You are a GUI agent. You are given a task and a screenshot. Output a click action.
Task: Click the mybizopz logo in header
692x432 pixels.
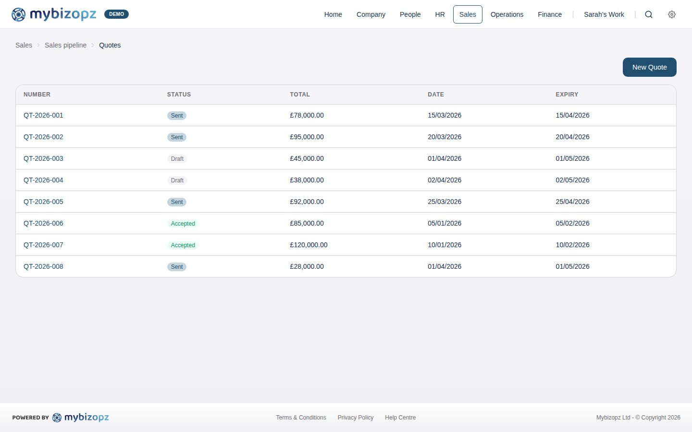click(x=54, y=14)
